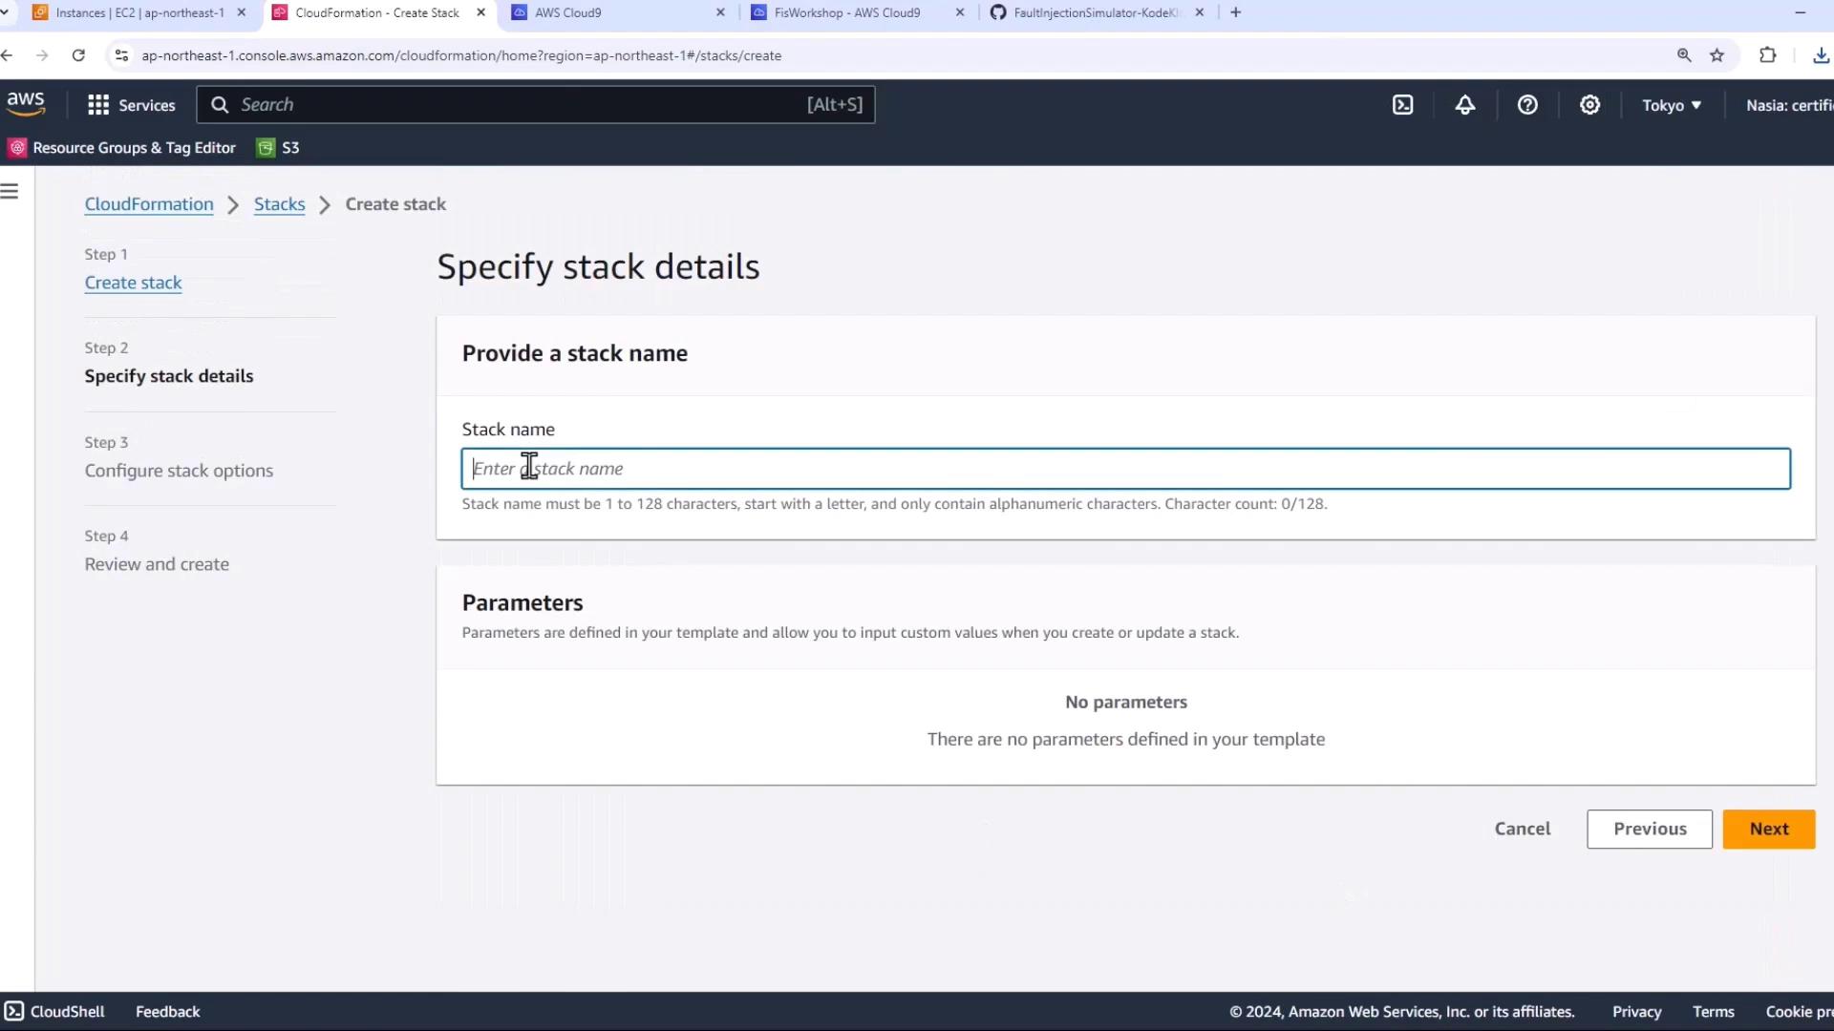Expand the Nasia account menu

point(1788,105)
